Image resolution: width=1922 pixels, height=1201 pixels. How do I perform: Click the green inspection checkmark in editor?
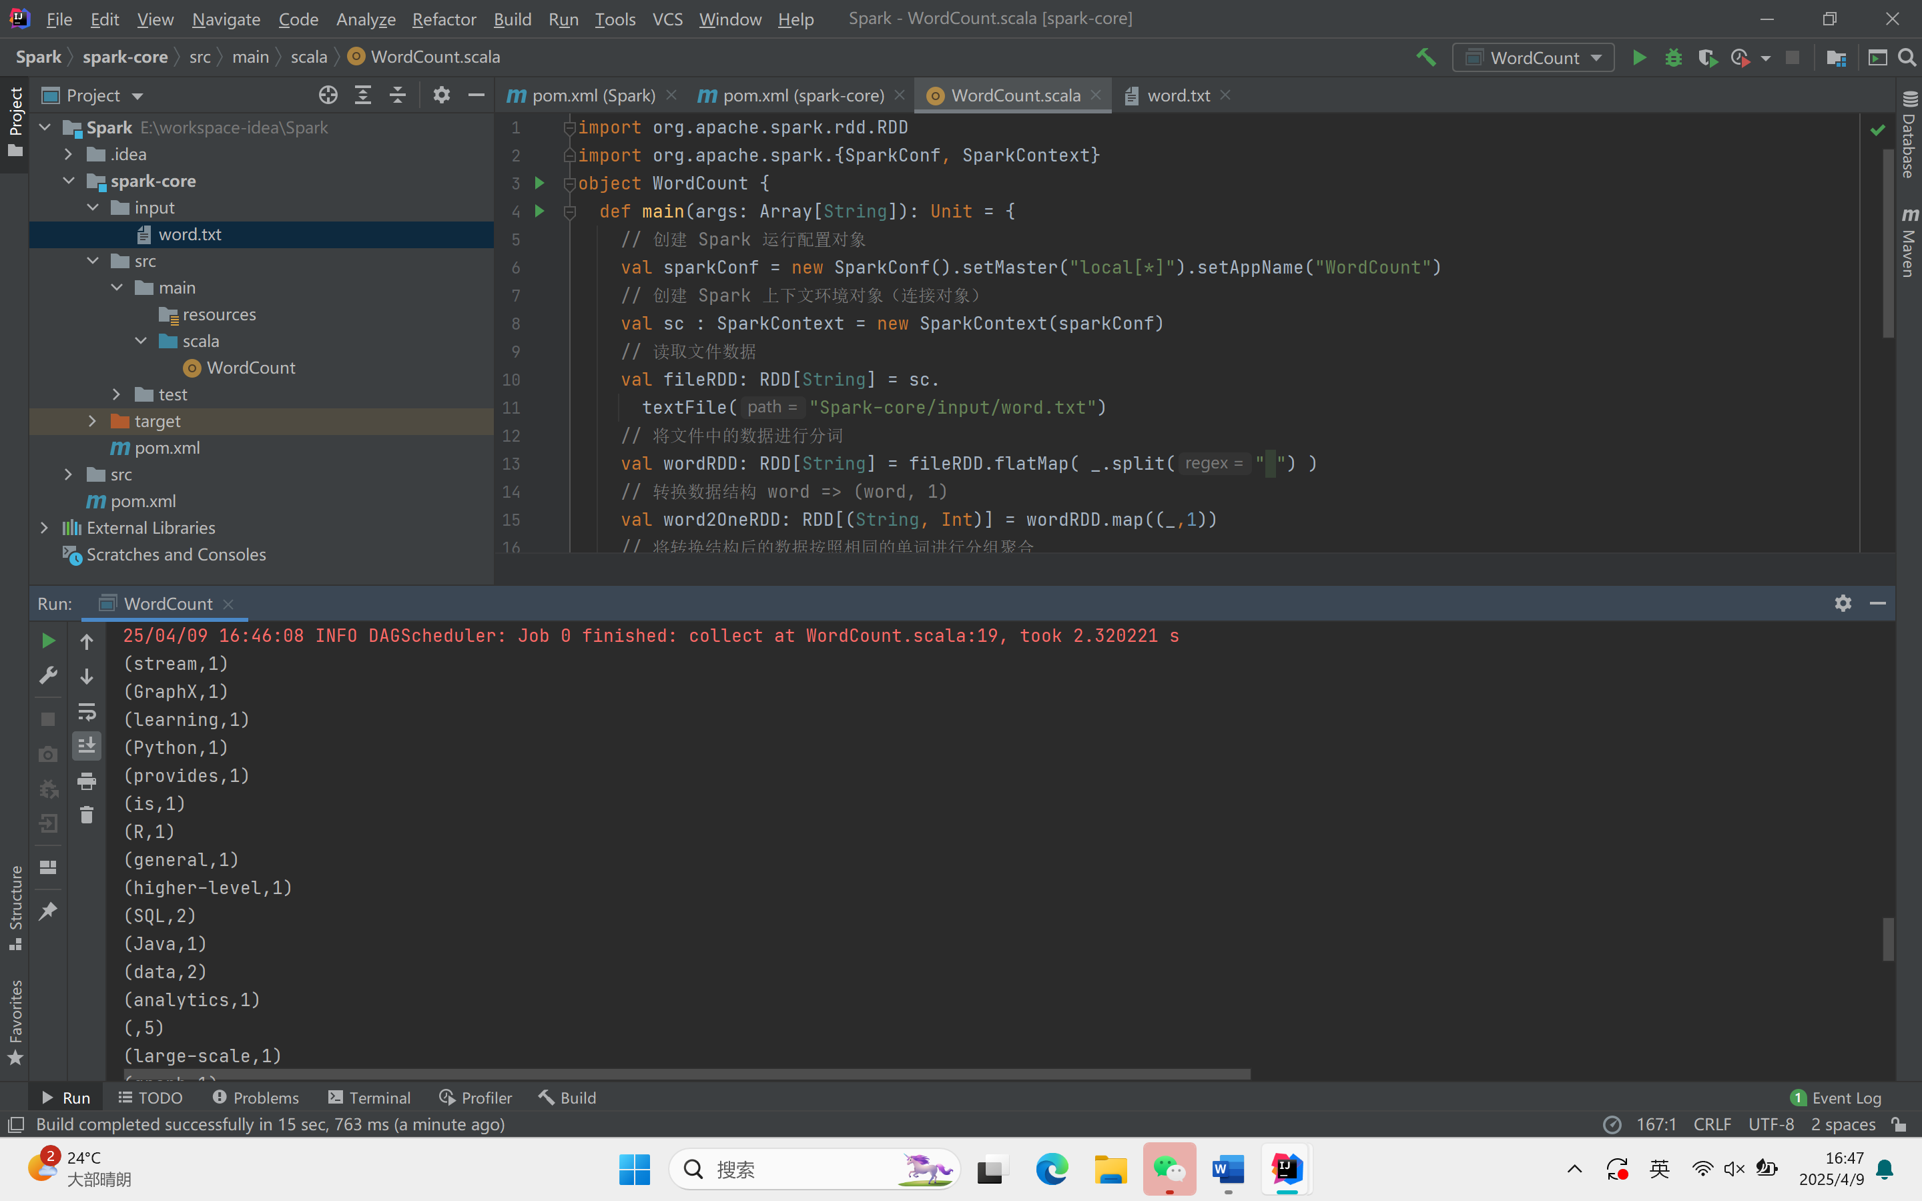click(1877, 129)
